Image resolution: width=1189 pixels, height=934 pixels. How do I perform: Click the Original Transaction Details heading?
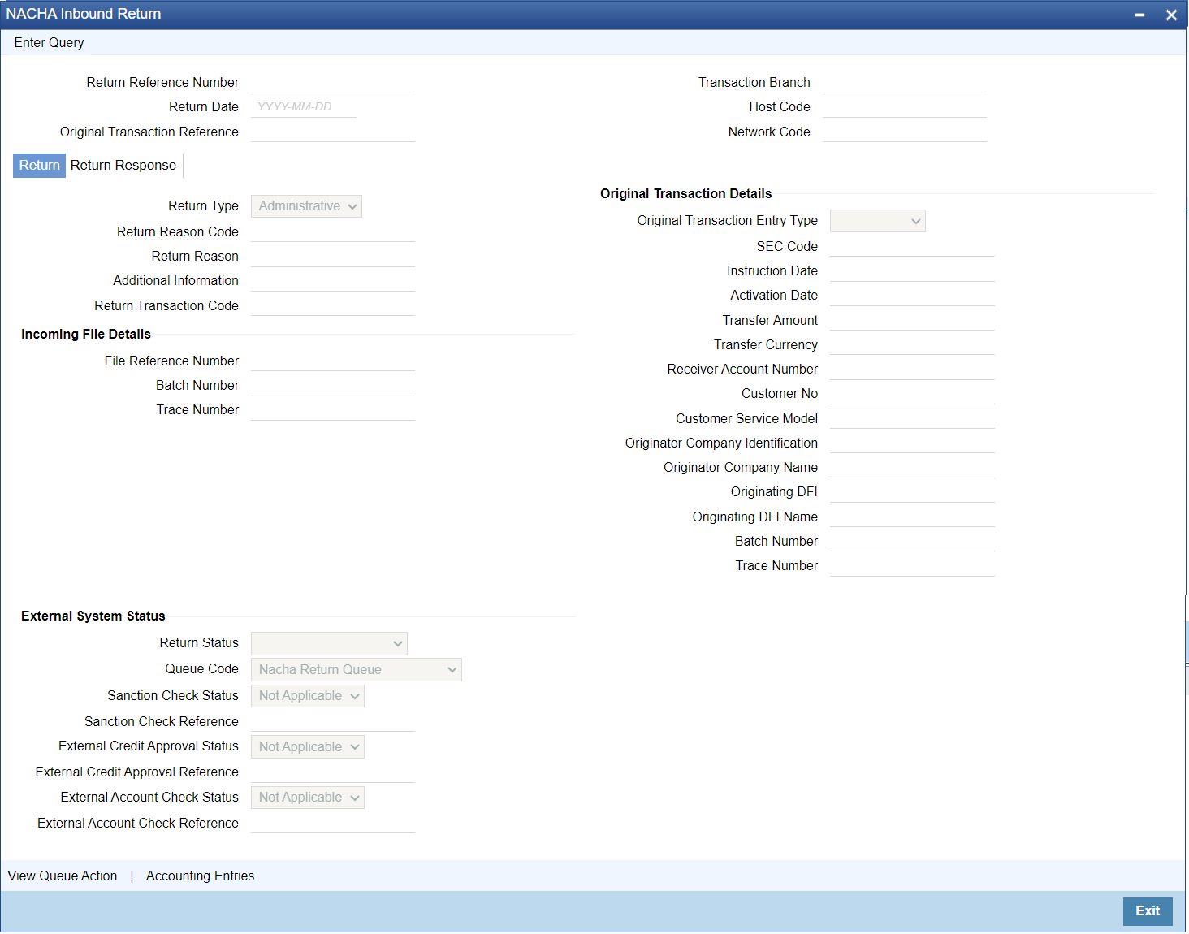[685, 193]
